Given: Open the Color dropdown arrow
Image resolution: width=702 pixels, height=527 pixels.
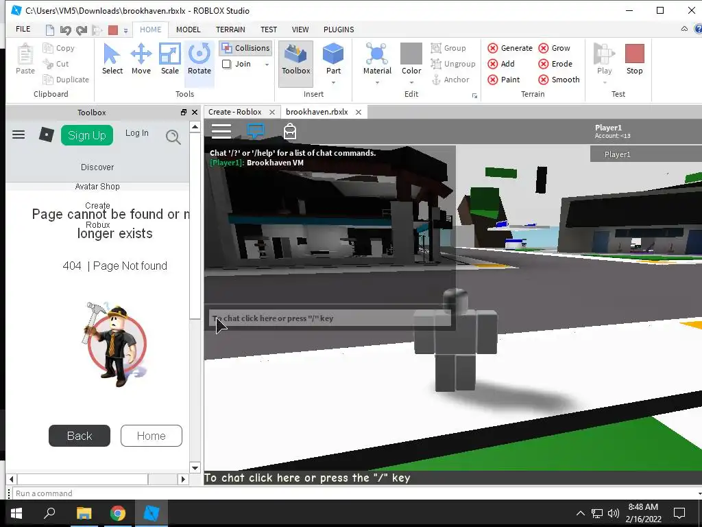Looking at the screenshot, I should click(411, 82).
